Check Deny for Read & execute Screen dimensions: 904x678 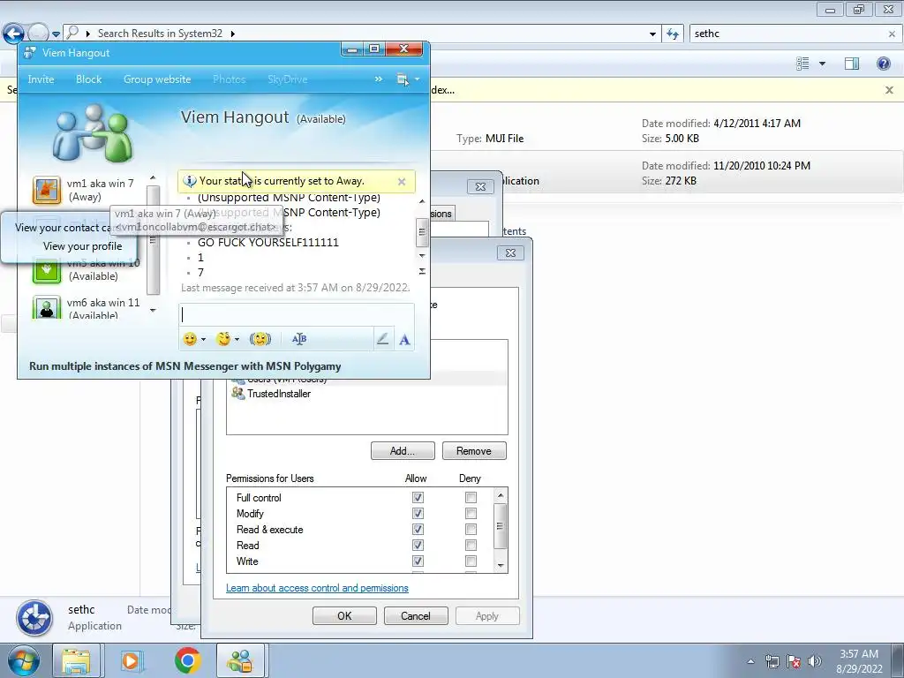click(x=471, y=530)
